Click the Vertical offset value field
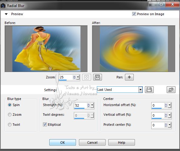Screen dimensions: 180x151 [x=158, y=115]
